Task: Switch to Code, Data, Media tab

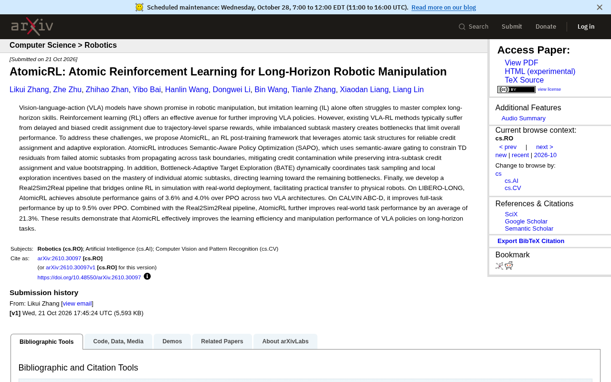Action: tap(118, 341)
